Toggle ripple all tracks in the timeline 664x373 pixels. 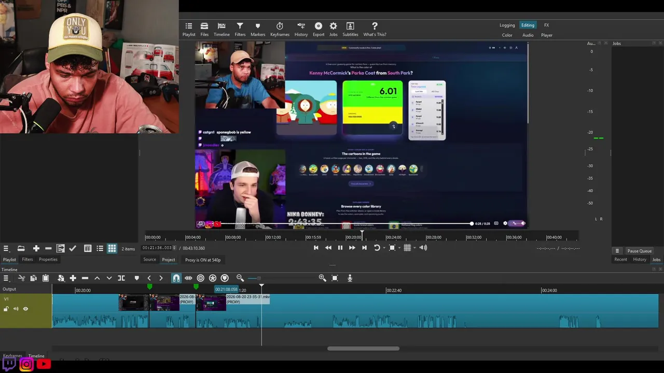[213, 278]
